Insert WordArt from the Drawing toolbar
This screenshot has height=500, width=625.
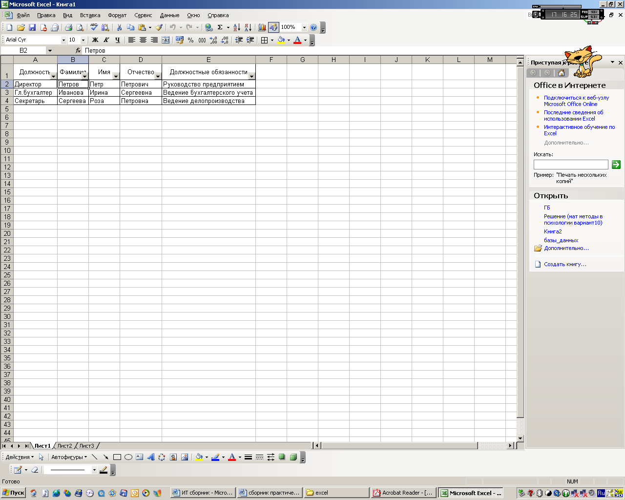coord(151,457)
